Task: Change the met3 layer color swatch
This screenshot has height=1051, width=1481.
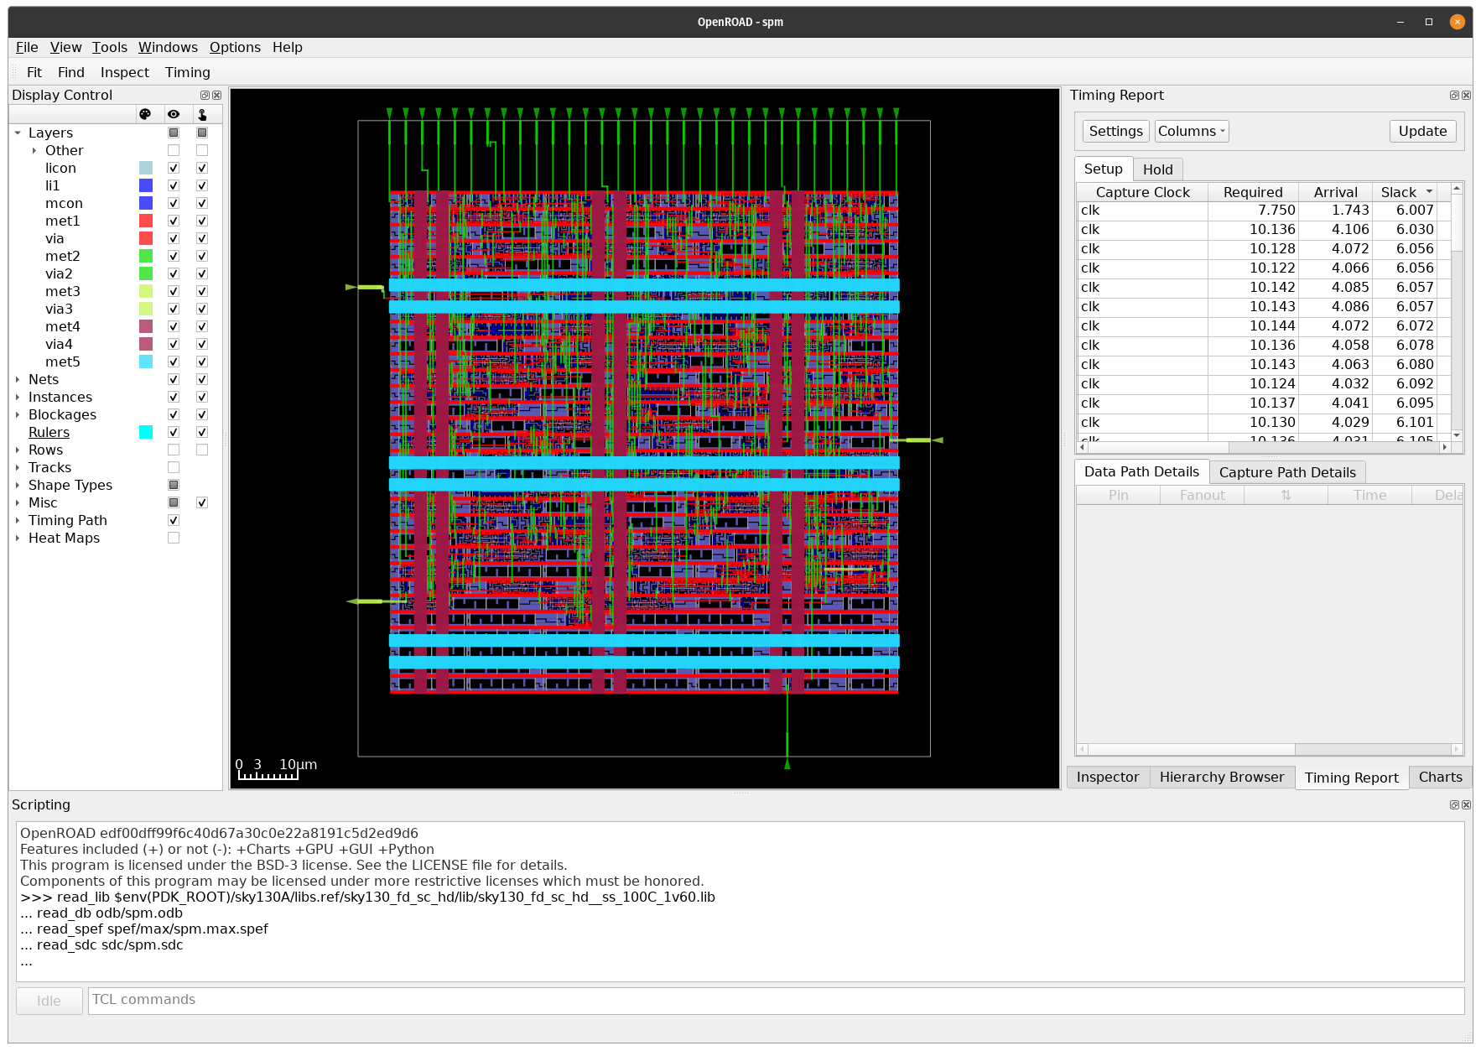Action: 146,291
